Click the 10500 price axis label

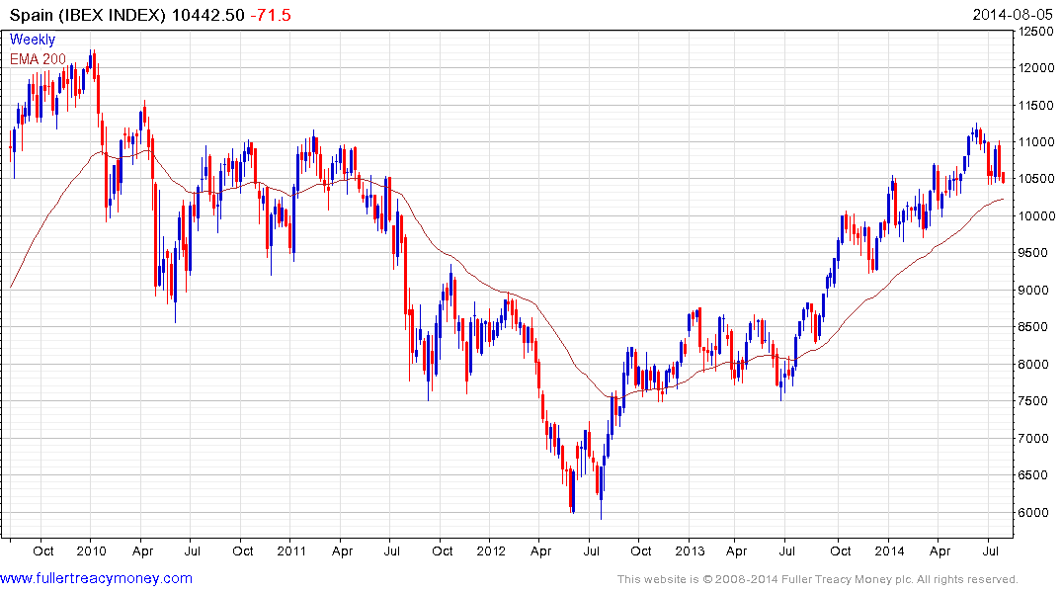pos(1037,179)
